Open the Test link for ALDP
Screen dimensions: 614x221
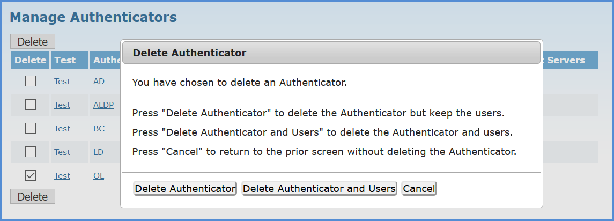point(62,105)
